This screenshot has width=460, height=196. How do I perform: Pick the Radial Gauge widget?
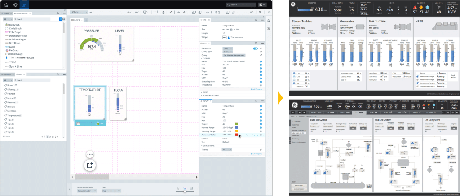(x=18, y=54)
